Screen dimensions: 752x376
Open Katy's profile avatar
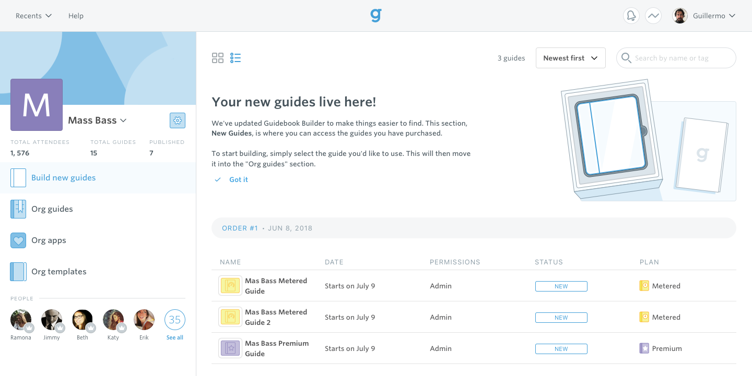click(x=113, y=320)
